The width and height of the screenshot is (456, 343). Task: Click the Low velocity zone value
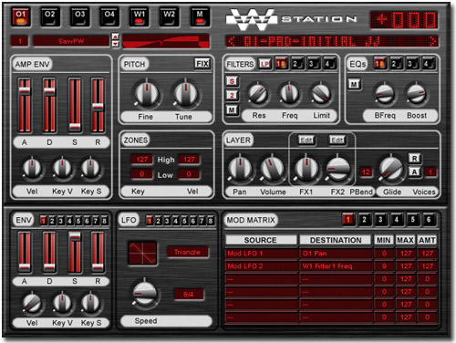[x=189, y=174]
